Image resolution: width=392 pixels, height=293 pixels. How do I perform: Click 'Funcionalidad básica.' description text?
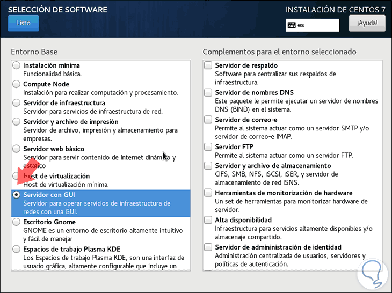coord(53,74)
